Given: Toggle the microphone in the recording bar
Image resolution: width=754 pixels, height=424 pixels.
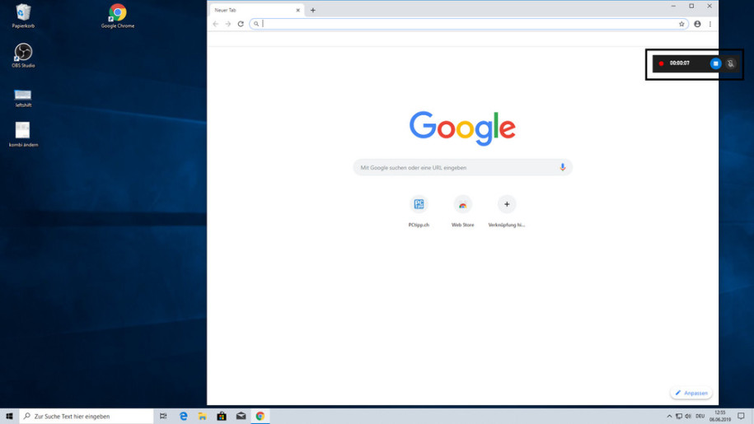Looking at the screenshot, I should 730,63.
